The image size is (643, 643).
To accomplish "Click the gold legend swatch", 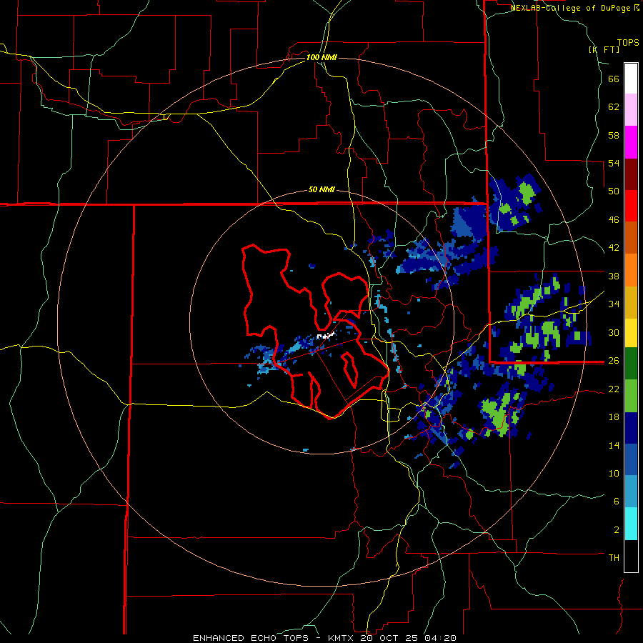I will (x=631, y=302).
